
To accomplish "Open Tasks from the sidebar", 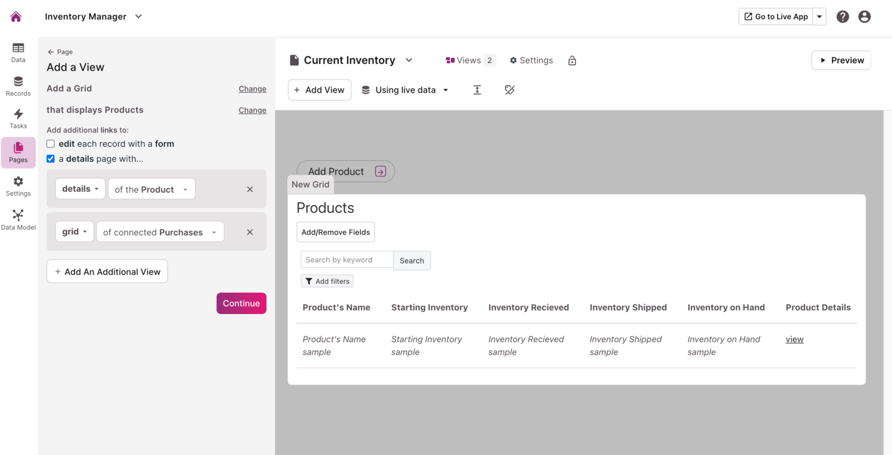I will click(x=18, y=118).
